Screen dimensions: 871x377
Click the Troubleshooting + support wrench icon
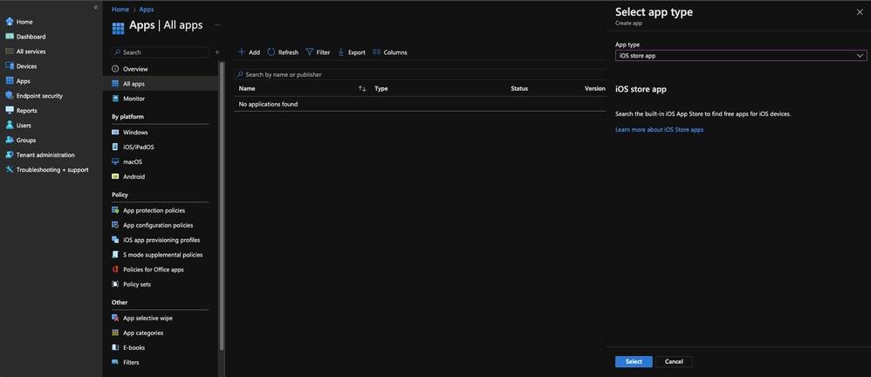(10, 170)
